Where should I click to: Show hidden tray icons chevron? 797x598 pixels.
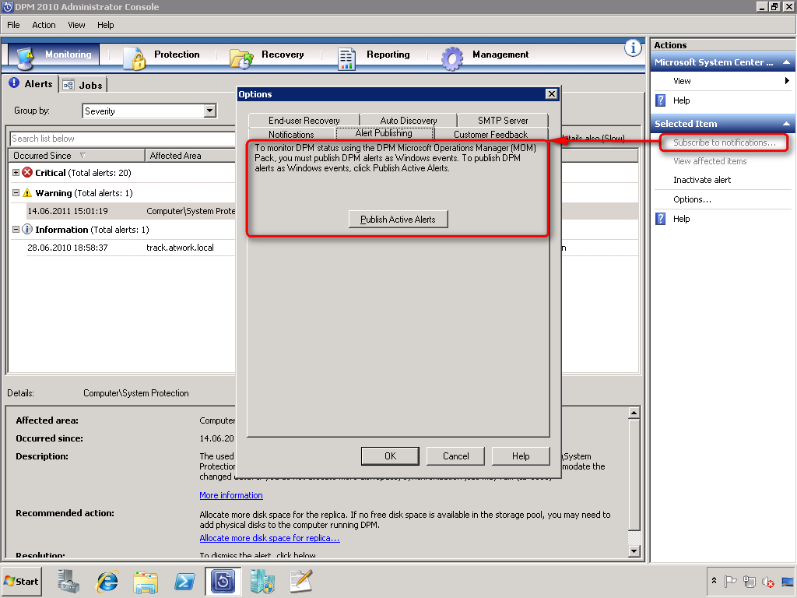(x=714, y=580)
